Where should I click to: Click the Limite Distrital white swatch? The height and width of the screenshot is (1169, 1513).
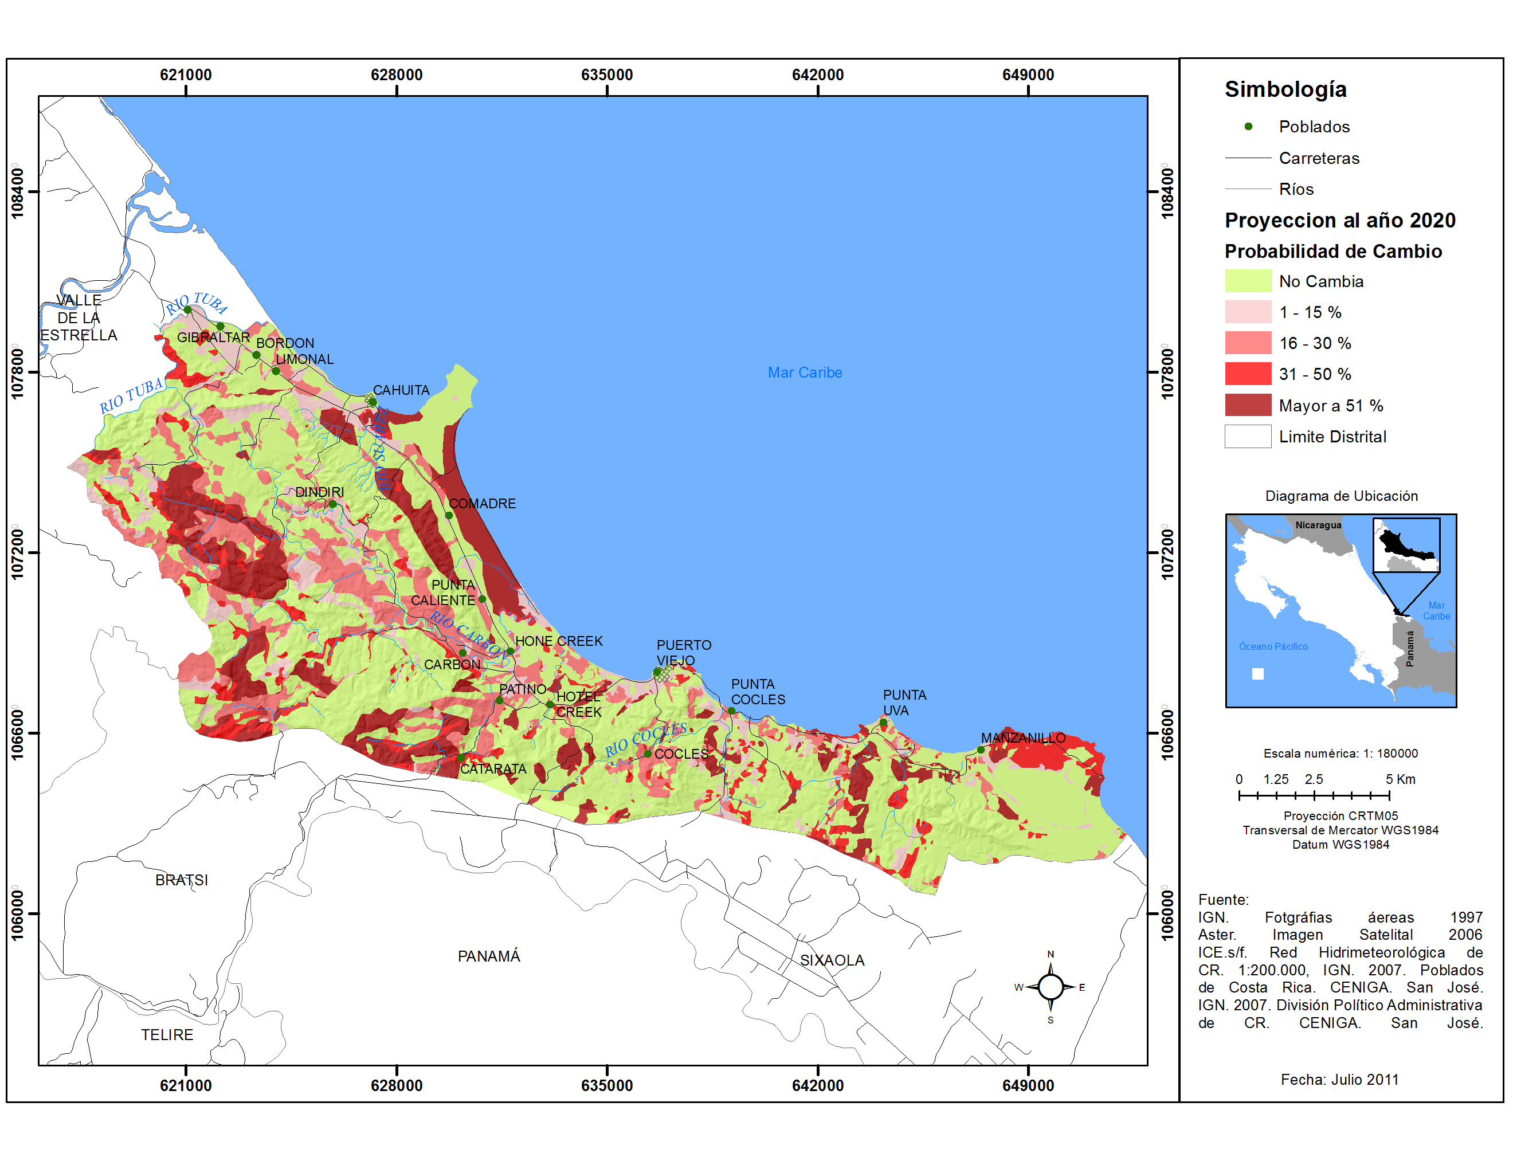pos(1248,436)
